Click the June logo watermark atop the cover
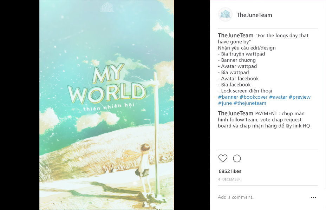Screen dimensions: 326x210 click(107, 7)
